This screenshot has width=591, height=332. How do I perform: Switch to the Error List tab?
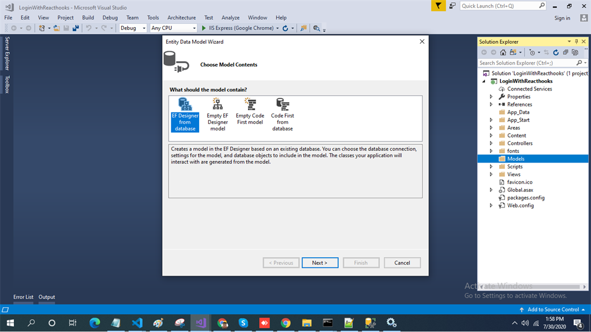(x=23, y=297)
